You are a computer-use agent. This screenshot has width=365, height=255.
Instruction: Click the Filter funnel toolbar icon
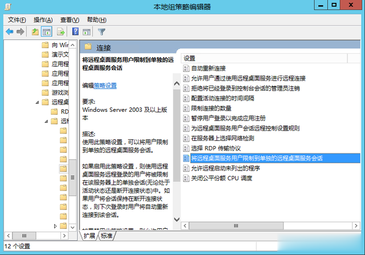coord(102,32)
